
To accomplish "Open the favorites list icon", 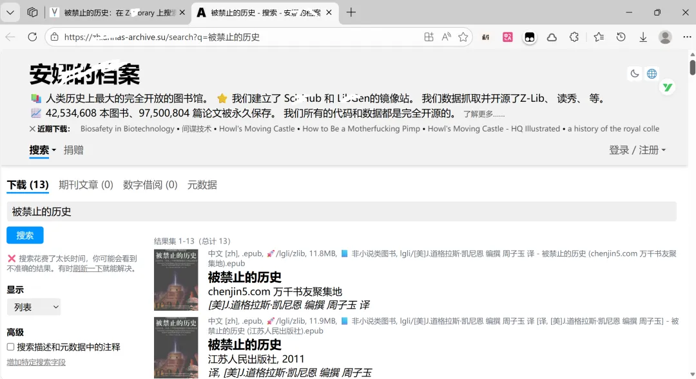I will click(599, 37).
